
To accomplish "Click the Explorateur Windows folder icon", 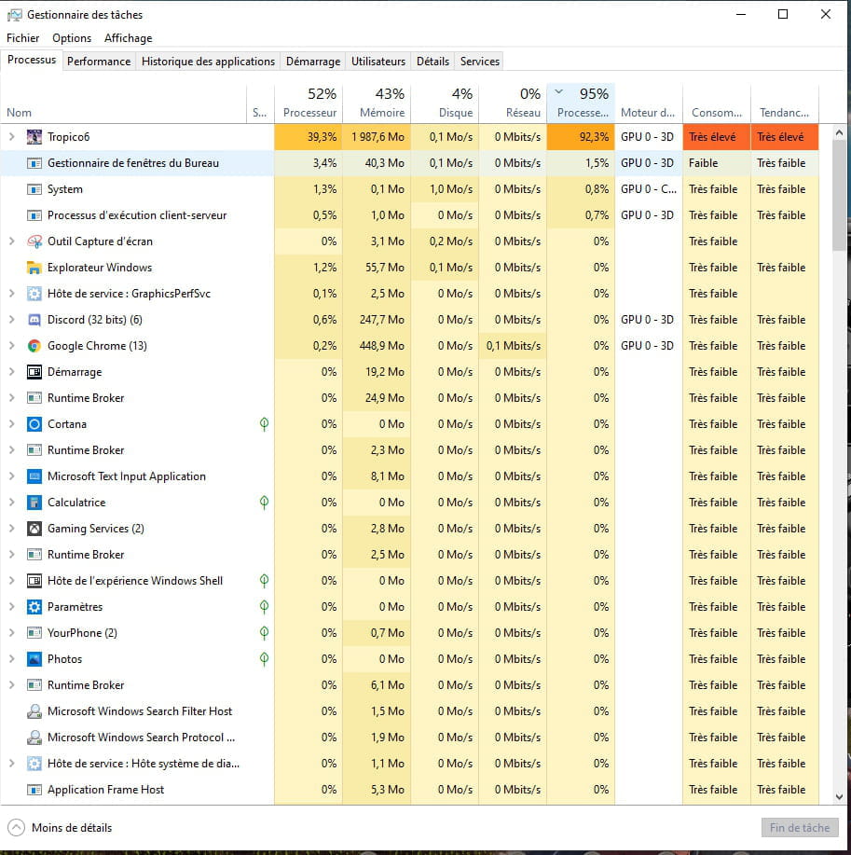I will [34, 268].
